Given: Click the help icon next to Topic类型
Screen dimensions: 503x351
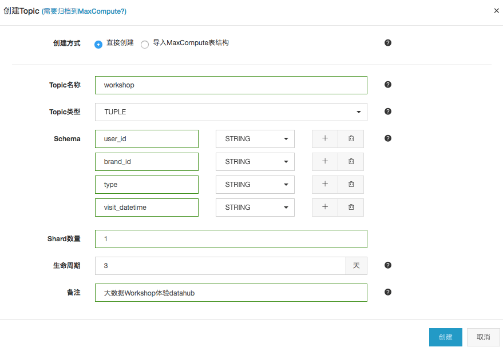Looking at the screenshot, I should 388,111.
